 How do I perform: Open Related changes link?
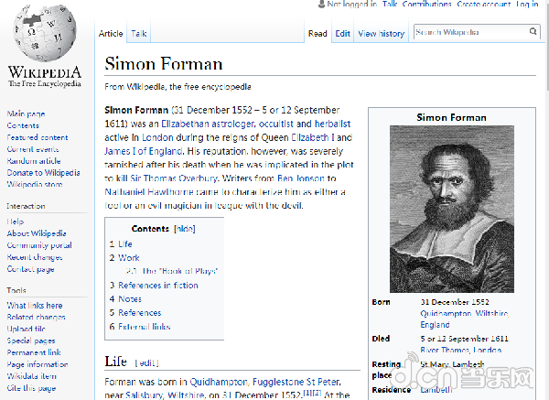tap(36, 317)
